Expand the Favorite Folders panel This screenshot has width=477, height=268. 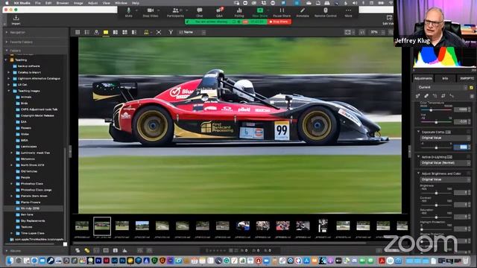[7, 42]
